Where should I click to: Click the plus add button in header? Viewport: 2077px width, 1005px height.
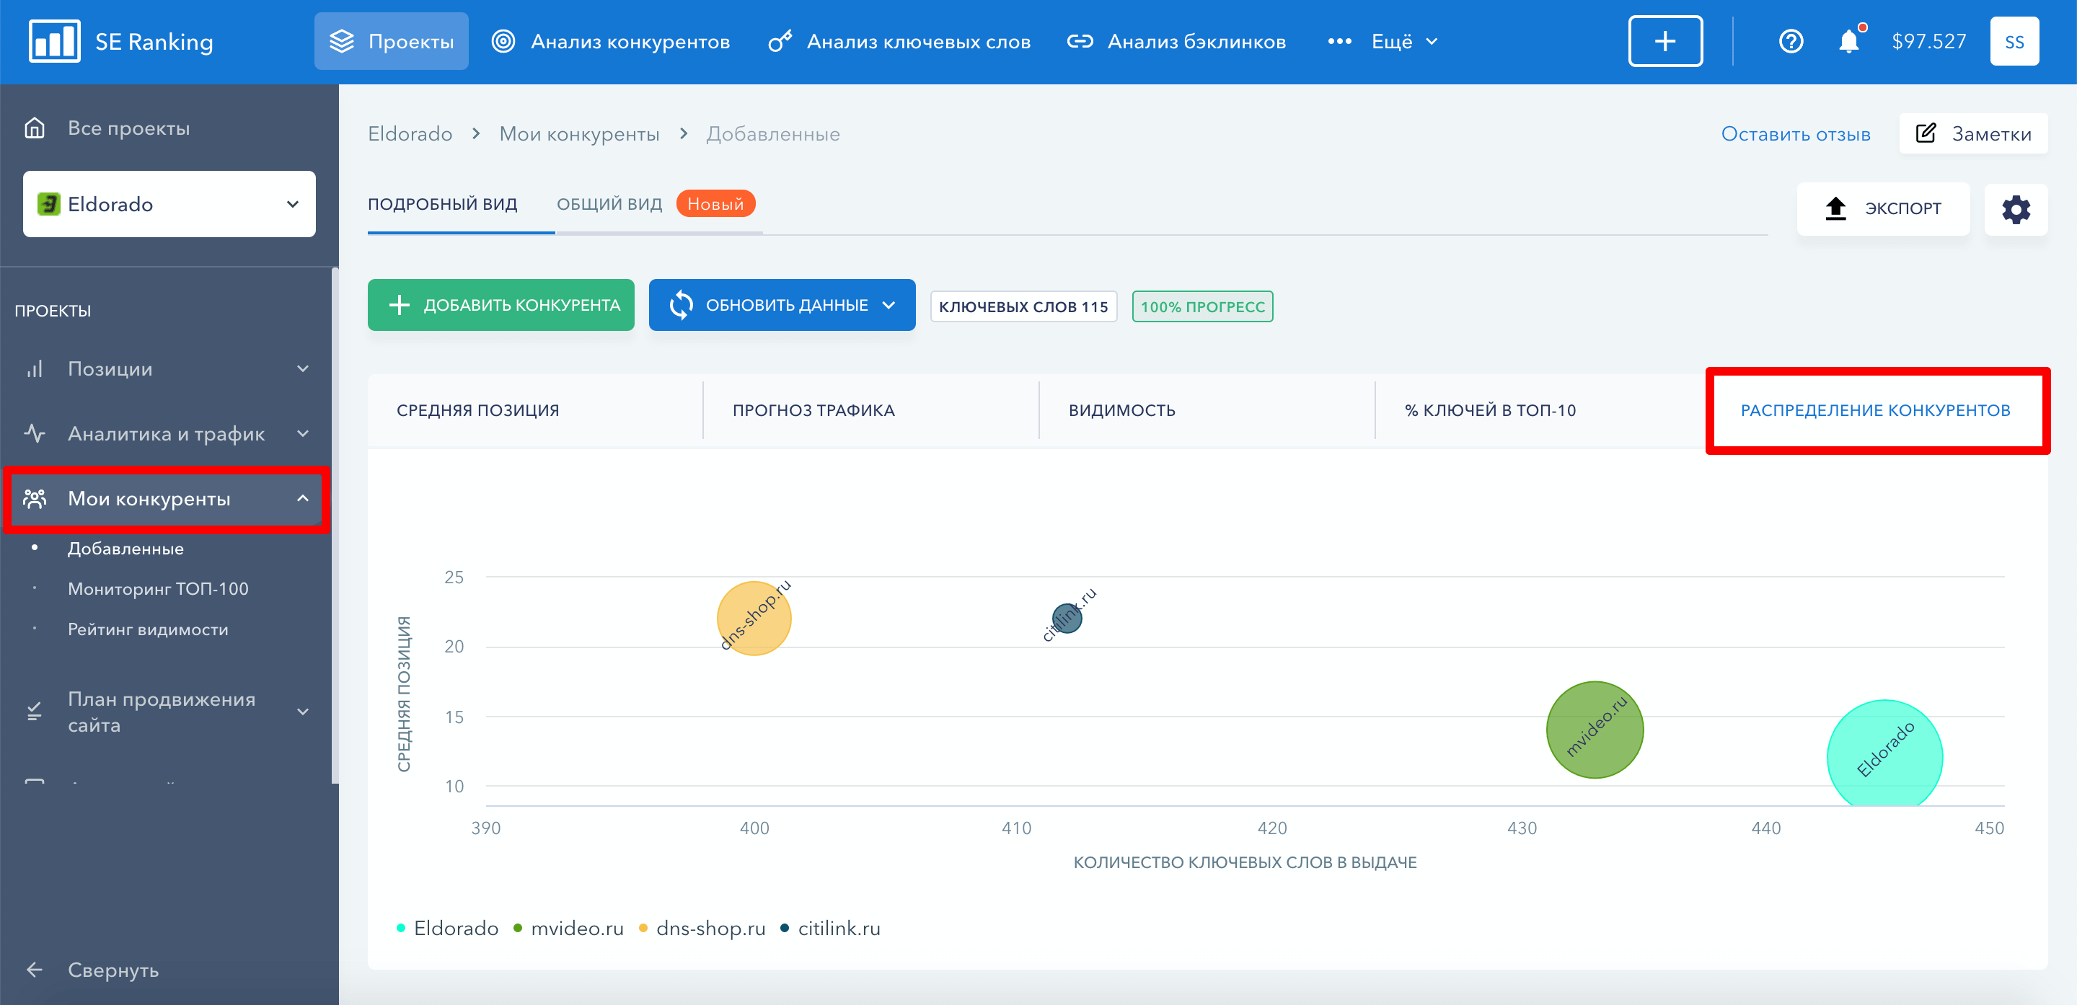(x=1665, y=41)
